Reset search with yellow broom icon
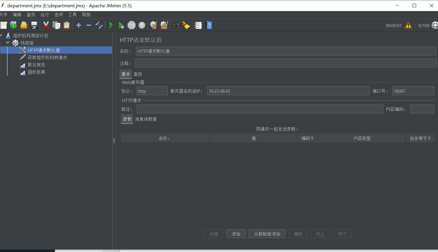The width and height of the screenshot is (438, 252). click(x=186, y=25)
